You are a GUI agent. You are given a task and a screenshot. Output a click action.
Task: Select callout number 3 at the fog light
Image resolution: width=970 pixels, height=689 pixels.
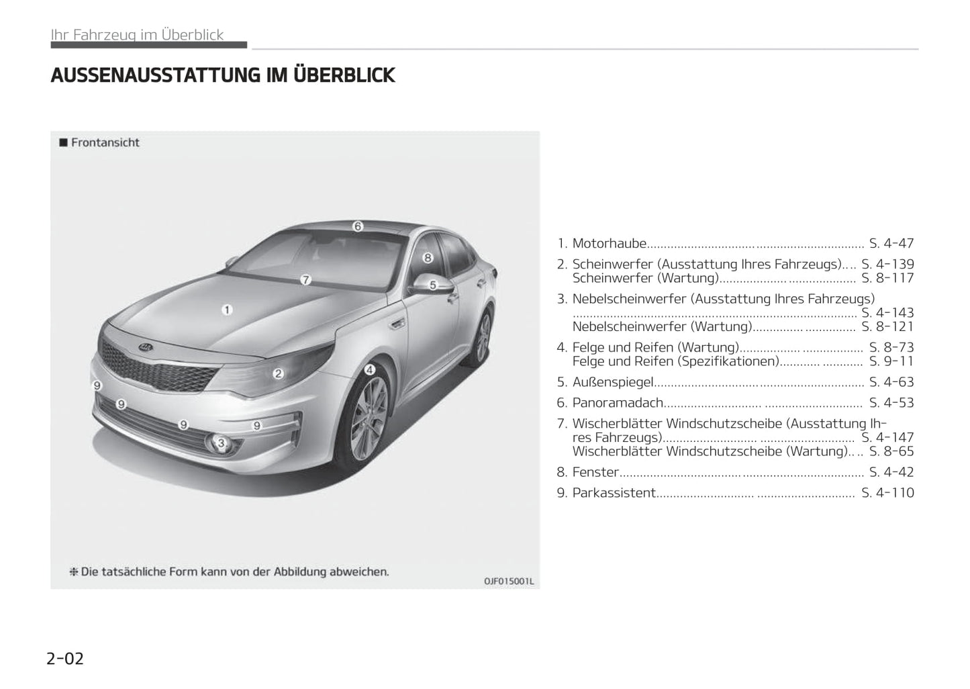pos(220,442)
